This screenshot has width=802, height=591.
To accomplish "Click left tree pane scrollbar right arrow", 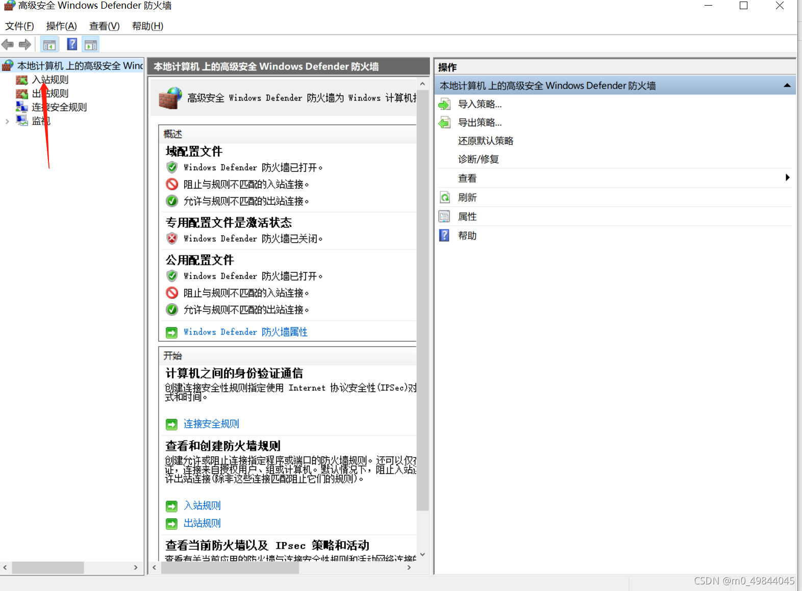I will (x=135, y=567).
